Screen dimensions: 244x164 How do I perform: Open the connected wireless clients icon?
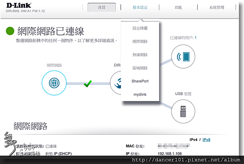183,56
